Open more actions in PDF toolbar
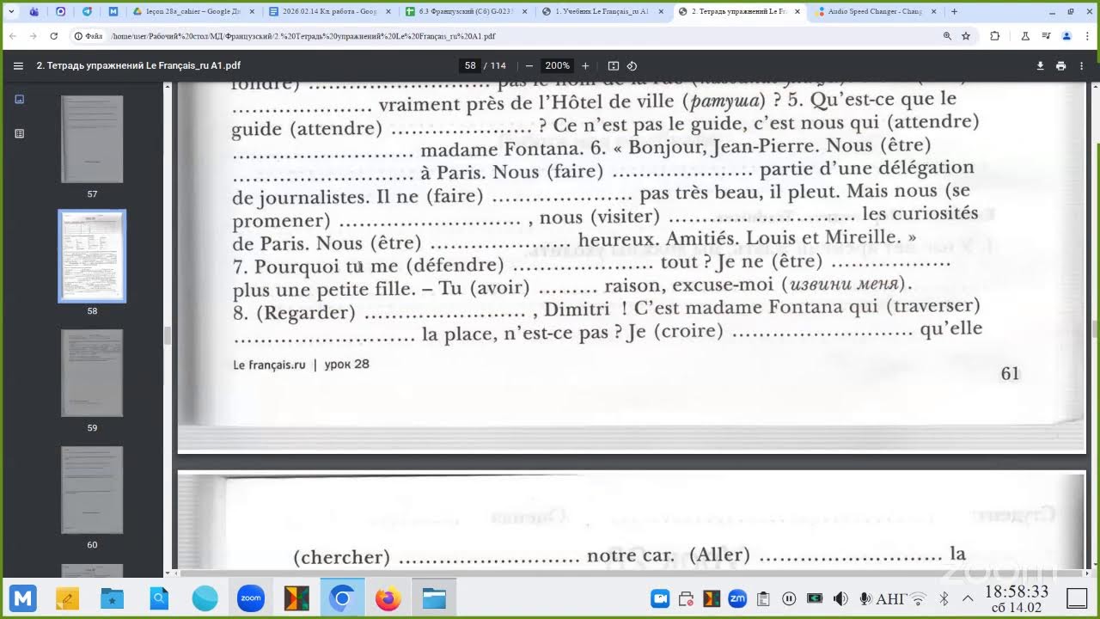Viewport: 1100px width, 619px height. tap(1082, 65)
